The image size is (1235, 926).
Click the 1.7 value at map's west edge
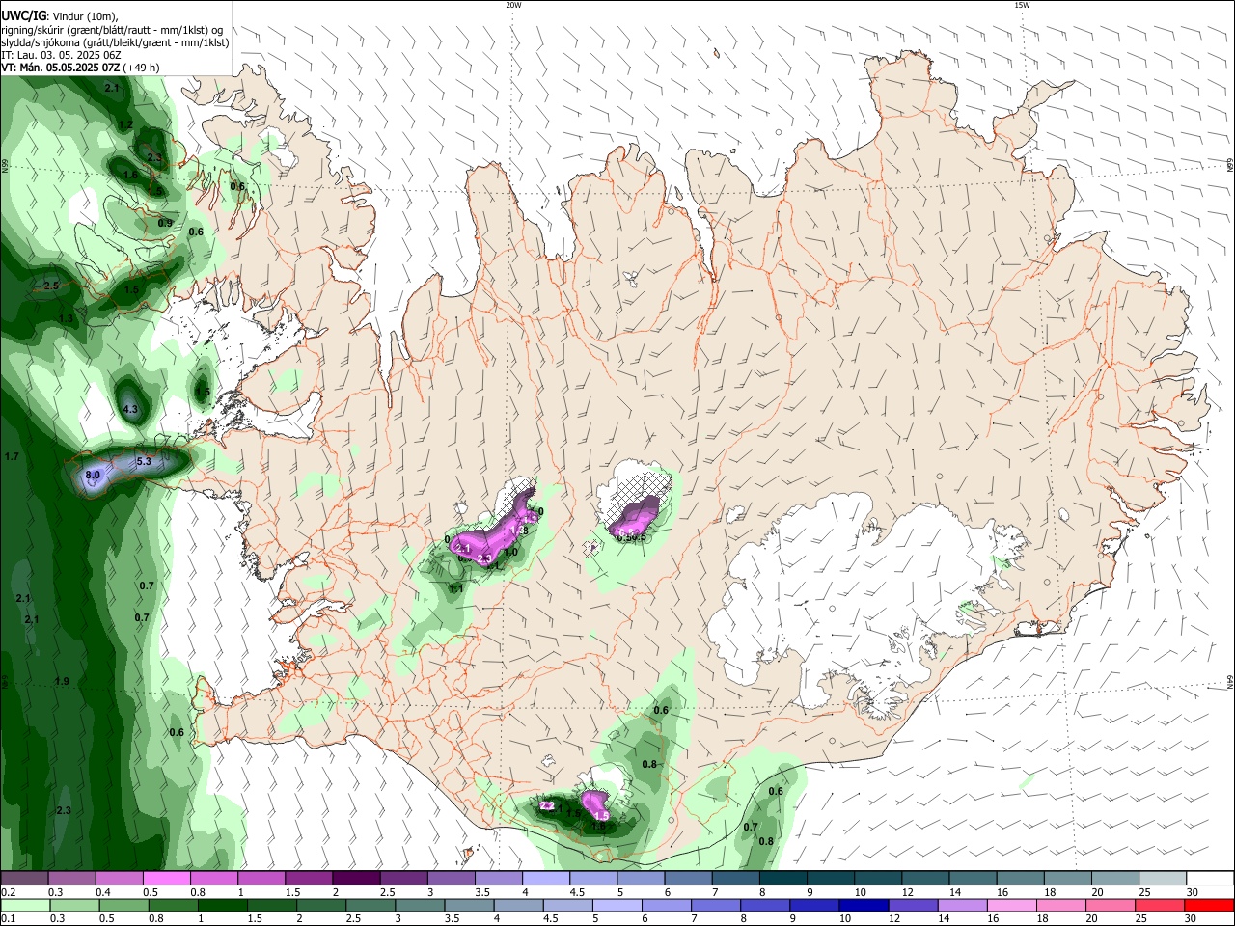tap(12, 456)
